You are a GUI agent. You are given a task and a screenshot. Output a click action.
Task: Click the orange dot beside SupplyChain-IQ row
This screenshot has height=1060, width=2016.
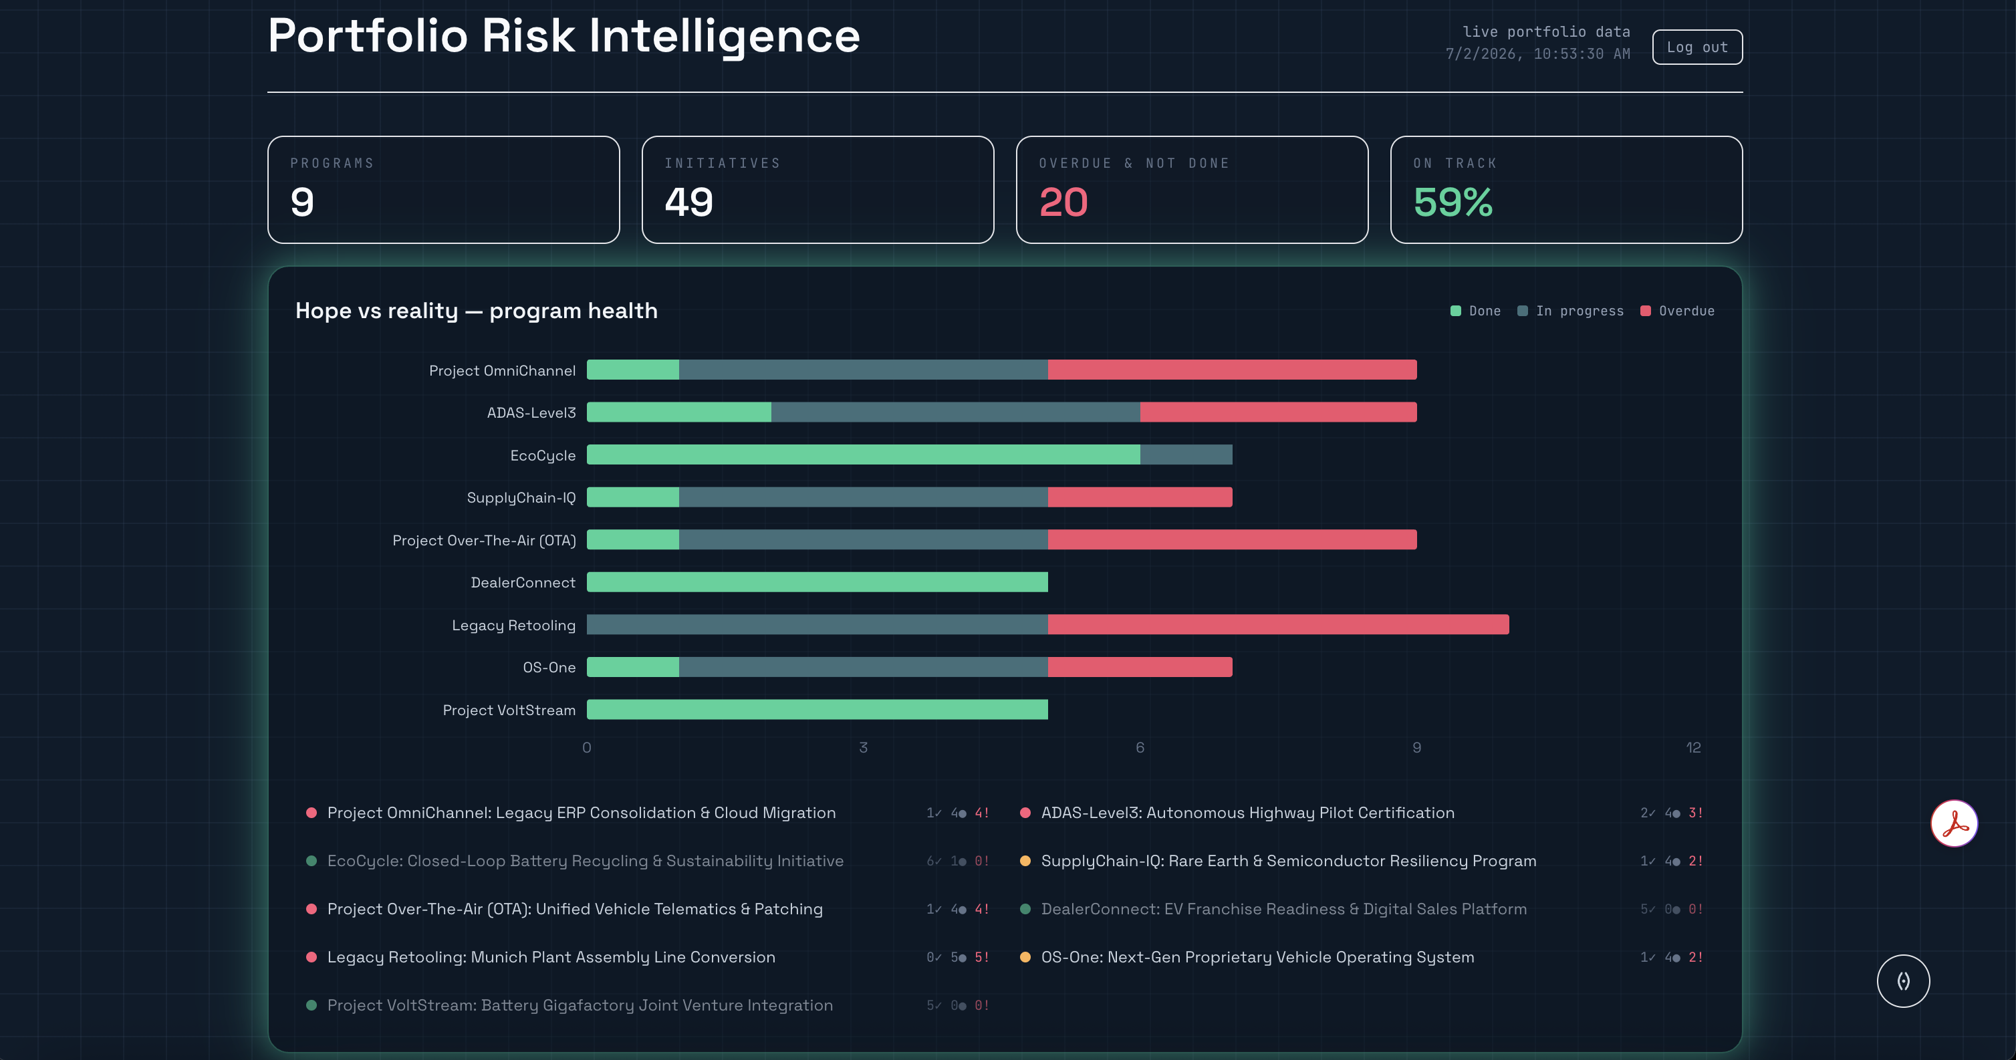[1025, 861]
